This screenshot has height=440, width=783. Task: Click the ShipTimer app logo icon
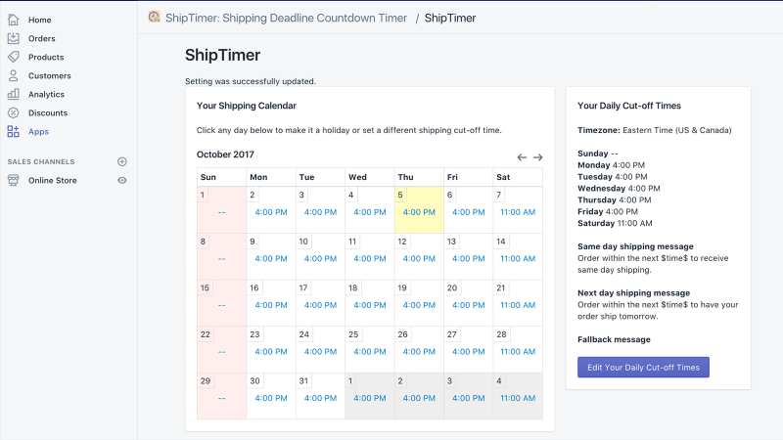155,18
